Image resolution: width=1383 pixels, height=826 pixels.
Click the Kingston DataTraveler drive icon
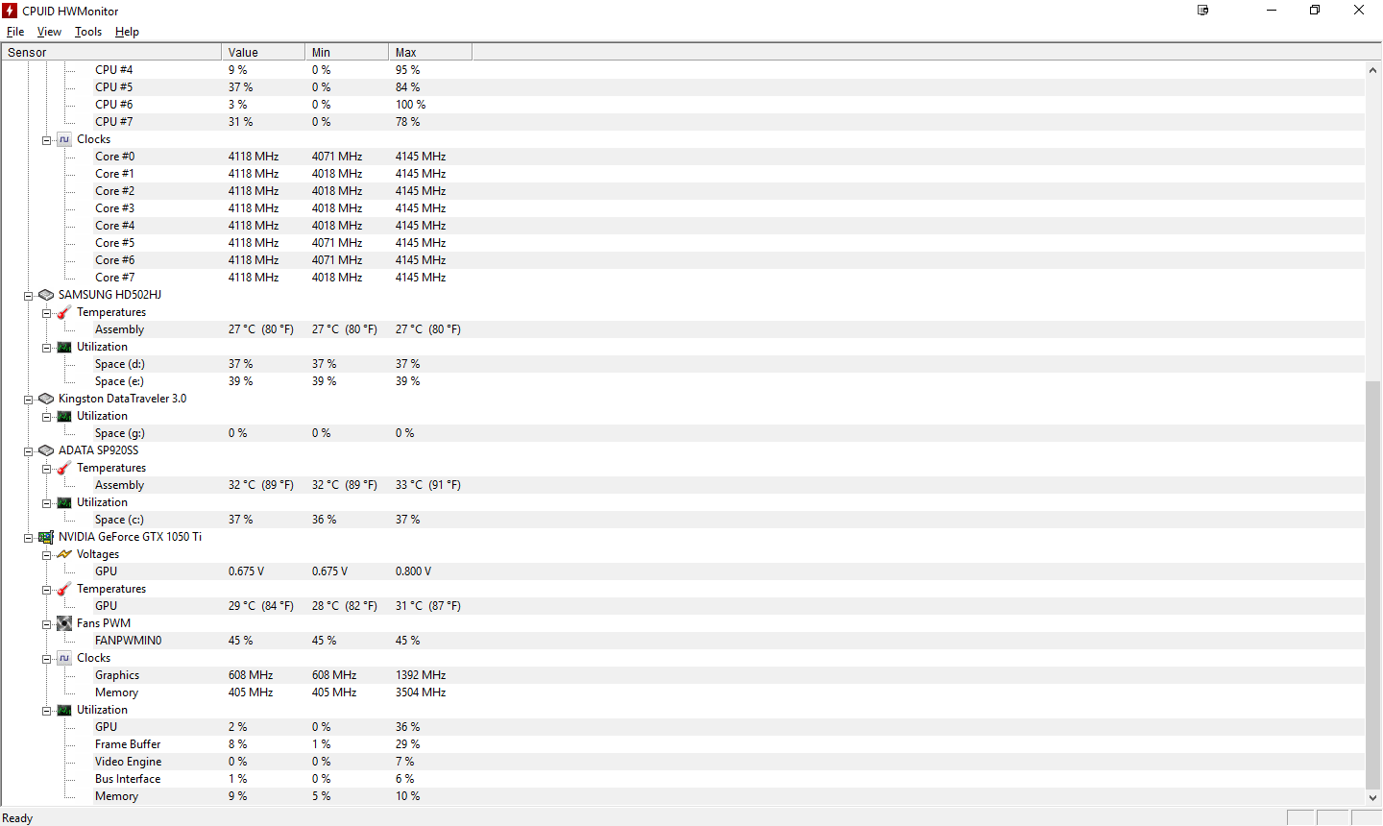tap(45, 399)
